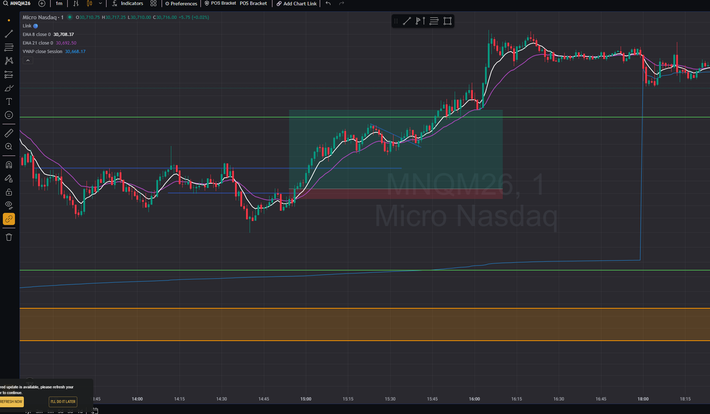710x414 pixels.
Task: Select the orange shaded rectangle zone
Action: click(364, 324)
